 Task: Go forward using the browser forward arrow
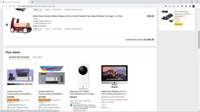(7, 6)
